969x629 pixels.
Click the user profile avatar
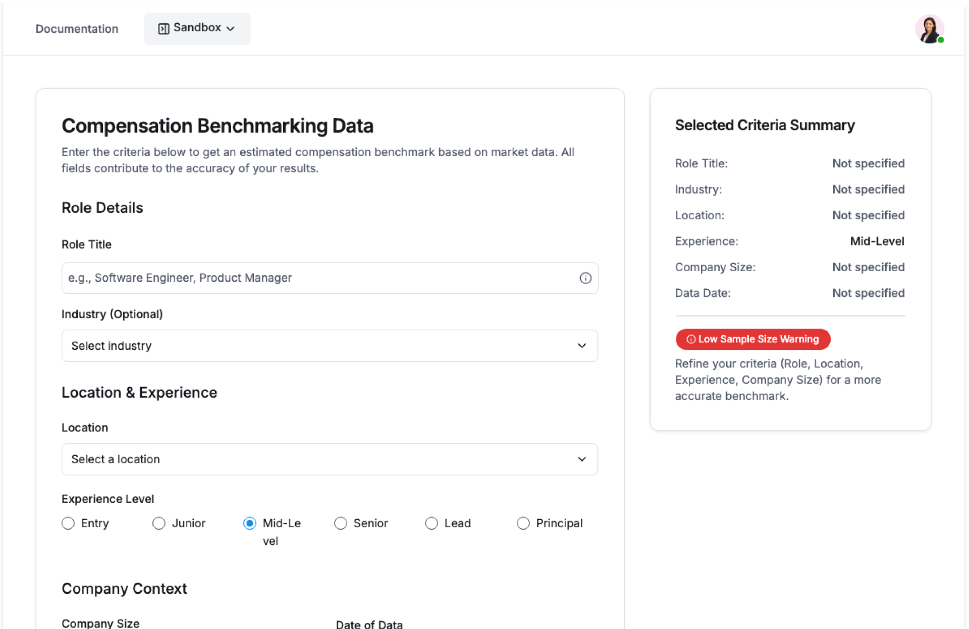[929, 29]
